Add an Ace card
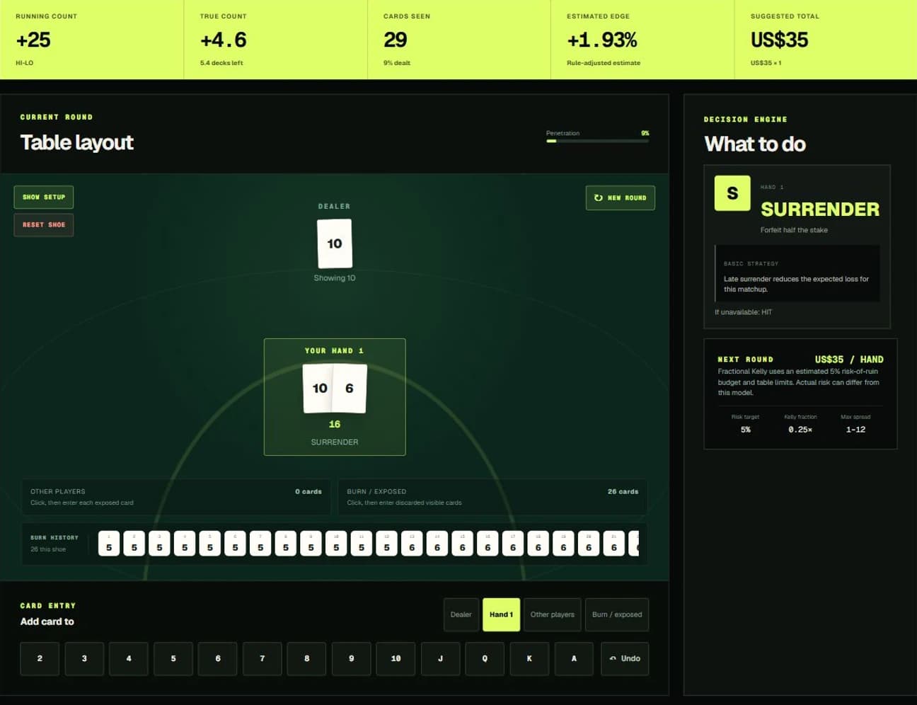 (575, 658)
